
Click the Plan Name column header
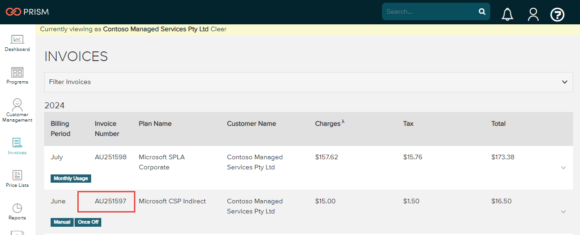click(155, 123)
